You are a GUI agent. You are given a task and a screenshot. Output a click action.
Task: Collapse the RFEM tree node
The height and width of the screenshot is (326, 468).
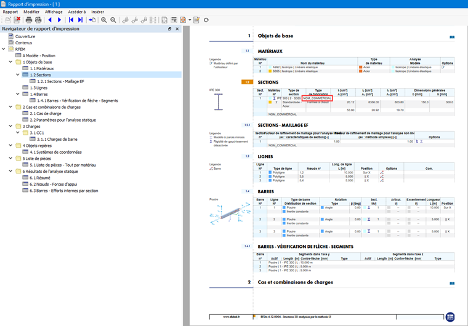pyautogui.click(x=4, y=49)
